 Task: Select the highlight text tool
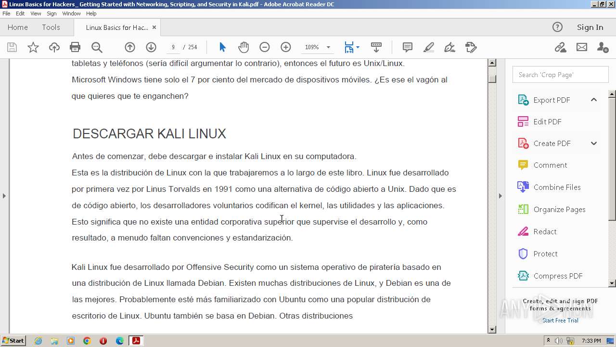429,47
